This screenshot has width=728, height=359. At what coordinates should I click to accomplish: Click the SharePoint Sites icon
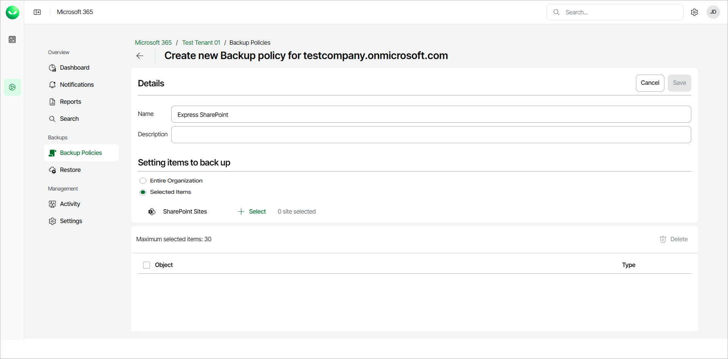[x=152, y=212]
